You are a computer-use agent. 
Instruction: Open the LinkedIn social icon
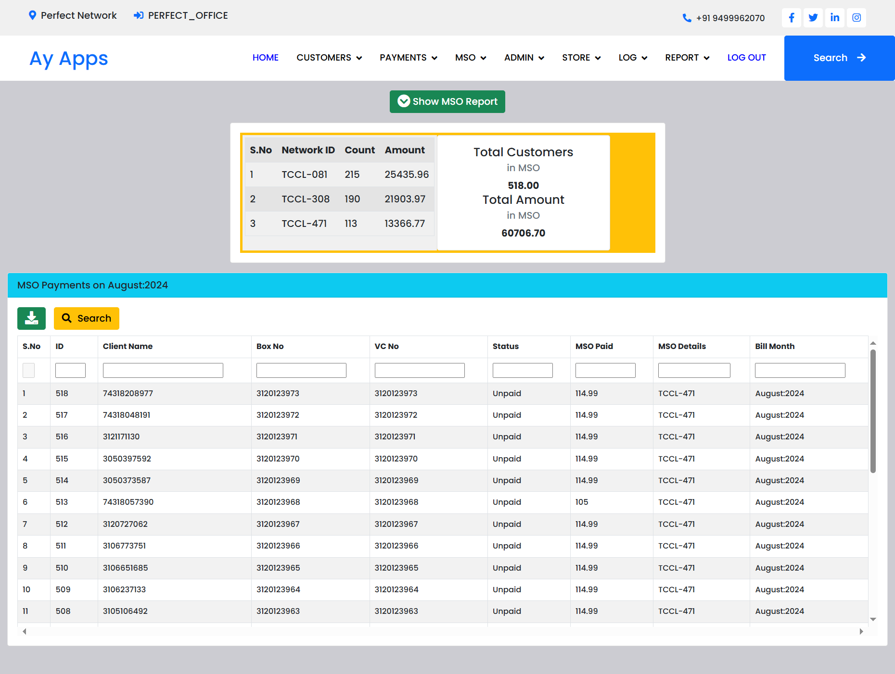click(x=835, y=18)
